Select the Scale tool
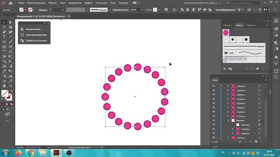The height and width of the screenshot is (157, 280). tap(10, 51)
